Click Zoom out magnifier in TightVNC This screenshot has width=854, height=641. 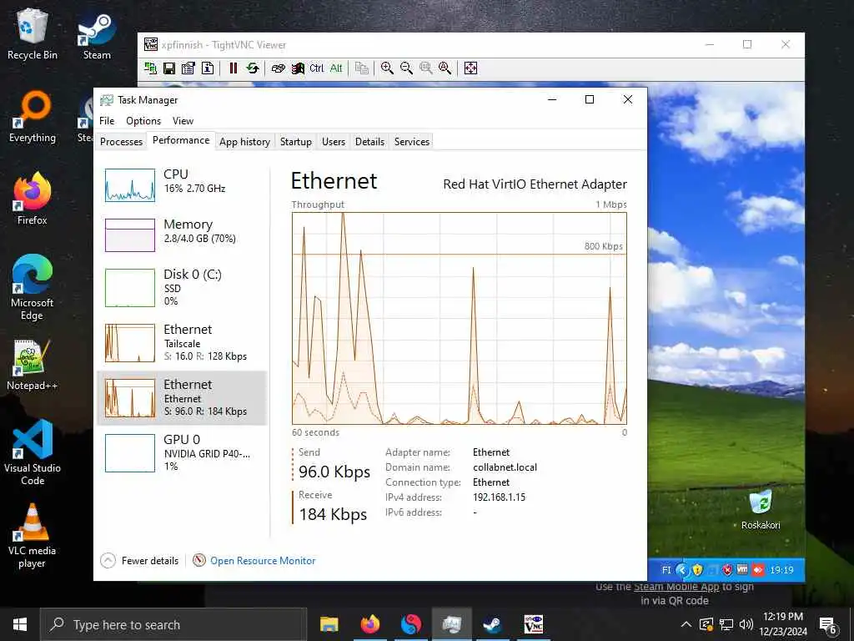click(406, 68)
